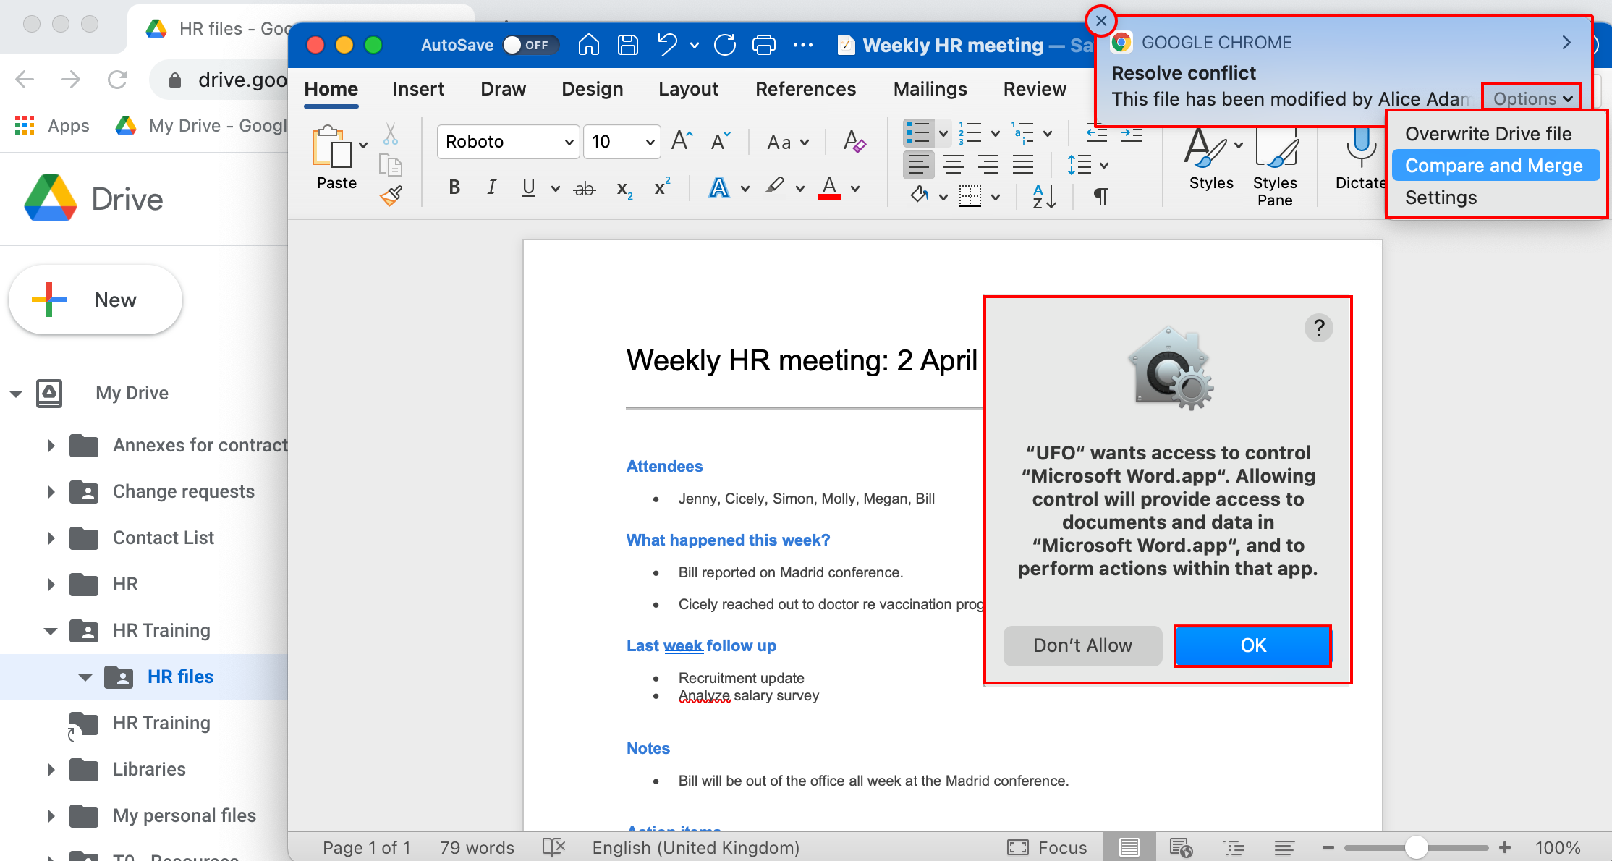1612x861 pixels.
Task: Click the multilevel list icon
Action: coord(1023,133)
